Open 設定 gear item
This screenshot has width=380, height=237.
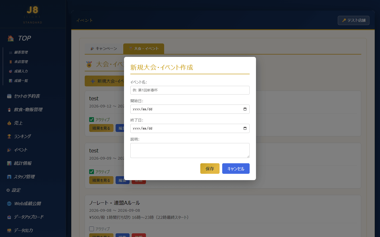click(x=14, y=190)
